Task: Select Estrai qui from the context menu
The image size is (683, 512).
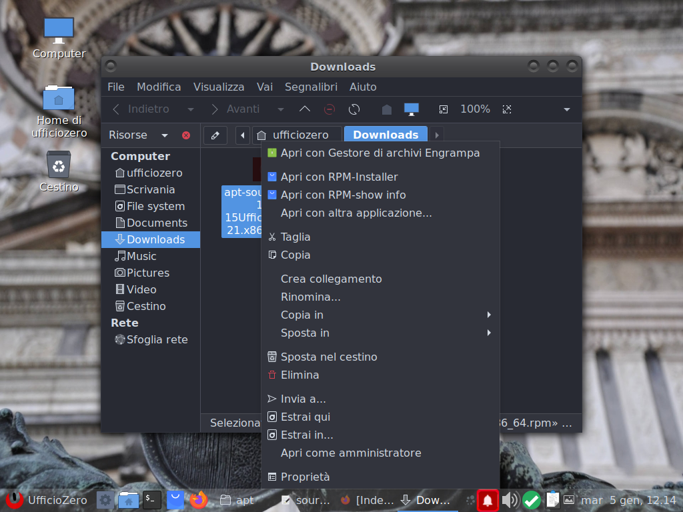Action: [x=305, y=417]
